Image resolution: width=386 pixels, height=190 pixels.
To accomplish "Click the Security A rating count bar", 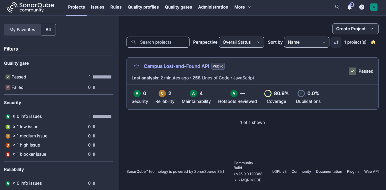I will click(102, 116).
